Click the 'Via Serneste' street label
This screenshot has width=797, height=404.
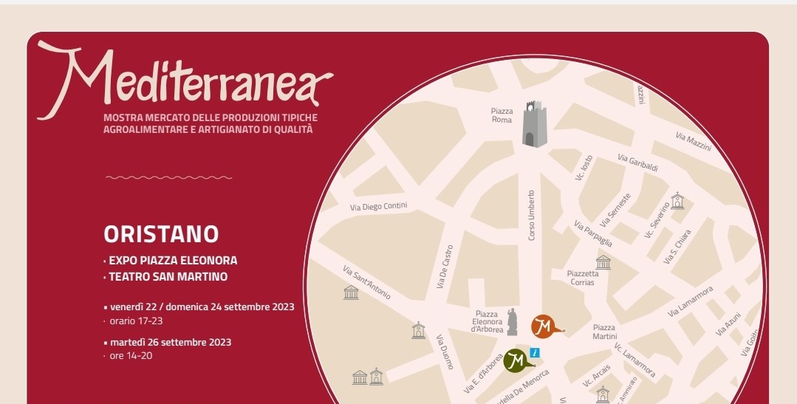615,210
